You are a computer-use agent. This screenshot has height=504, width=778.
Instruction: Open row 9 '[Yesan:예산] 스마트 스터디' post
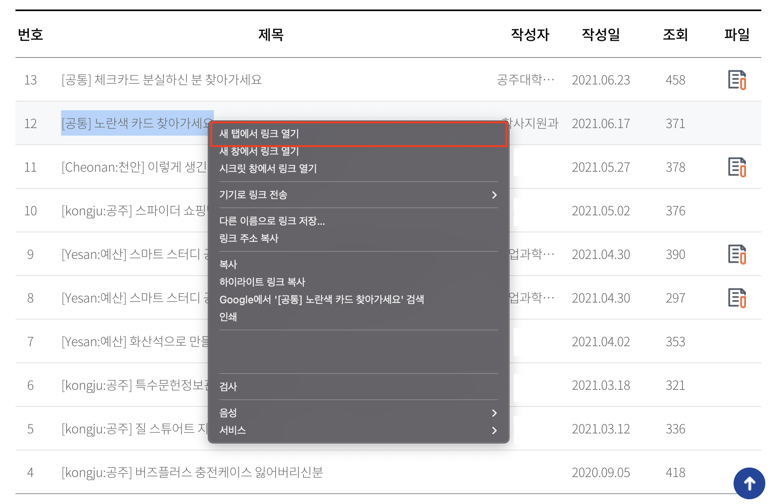(x=134, y=254)
